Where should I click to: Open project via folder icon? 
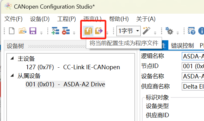(x=22, y=31)
